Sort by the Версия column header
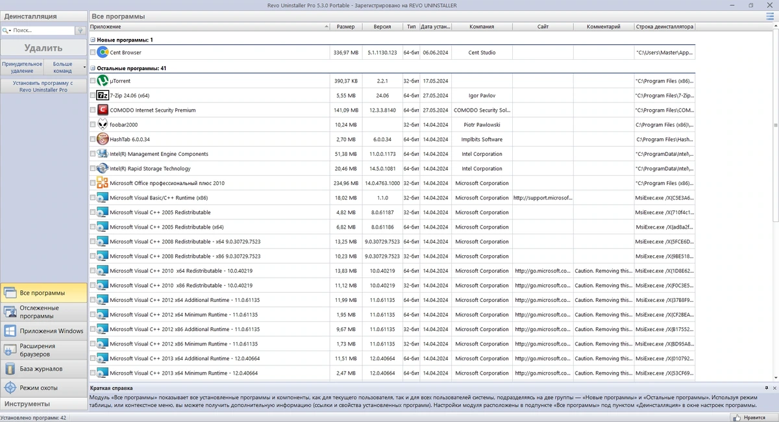779x422 pixels. 382,27
